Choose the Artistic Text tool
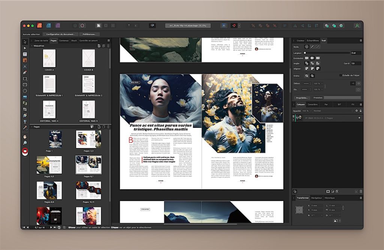 (x=25, y=66)
